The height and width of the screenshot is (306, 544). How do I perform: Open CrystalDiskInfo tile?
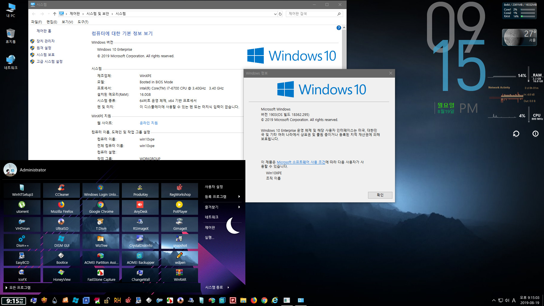tap(141, 241)
